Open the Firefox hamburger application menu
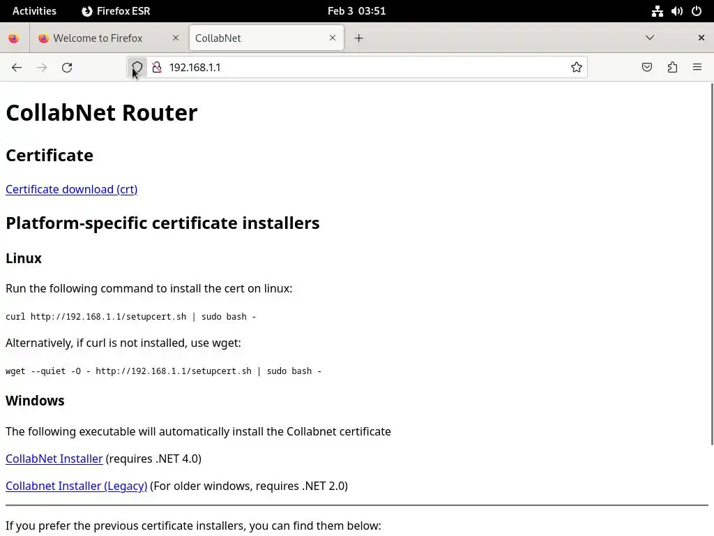714x536 pixels. pyautogui.click(x=697, y=68)
